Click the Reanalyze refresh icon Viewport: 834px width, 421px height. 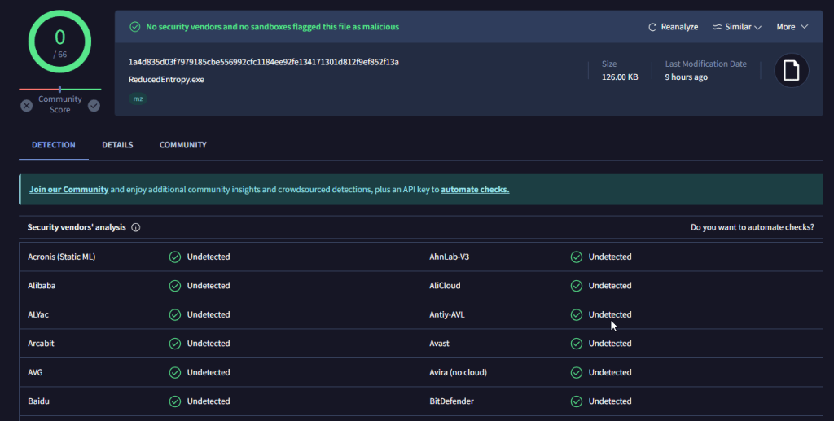pyautogui.click(x=652, y=27)
